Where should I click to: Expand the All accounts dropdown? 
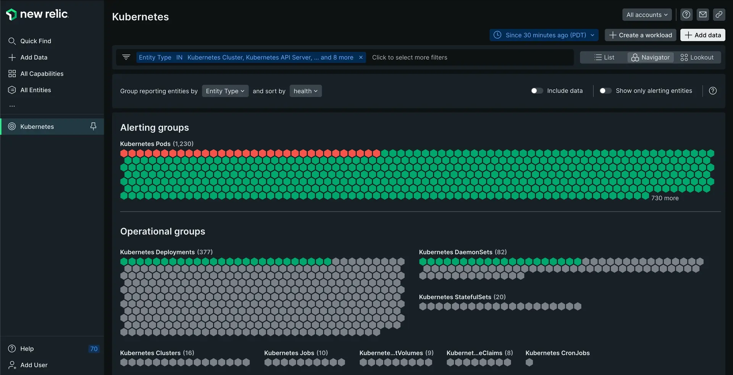click(647, 15)
